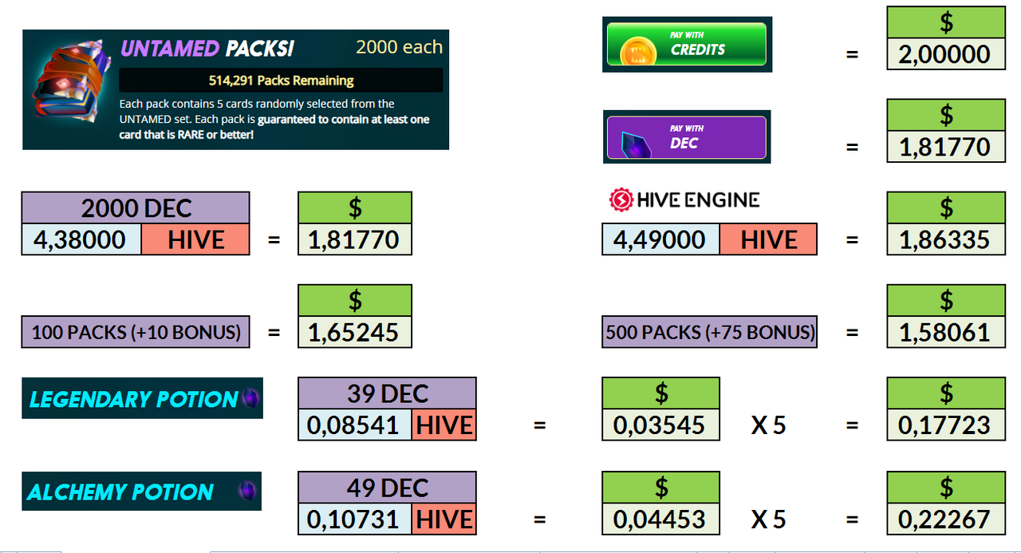Select the HIVE cell next to 4,38000
Screen dimensions: 1021x553
pyautogui.click(x=195, y=239)
